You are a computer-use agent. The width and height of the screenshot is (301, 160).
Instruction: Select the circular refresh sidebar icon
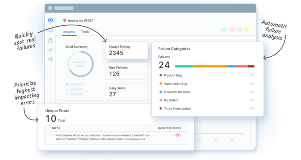pos(50,30)
